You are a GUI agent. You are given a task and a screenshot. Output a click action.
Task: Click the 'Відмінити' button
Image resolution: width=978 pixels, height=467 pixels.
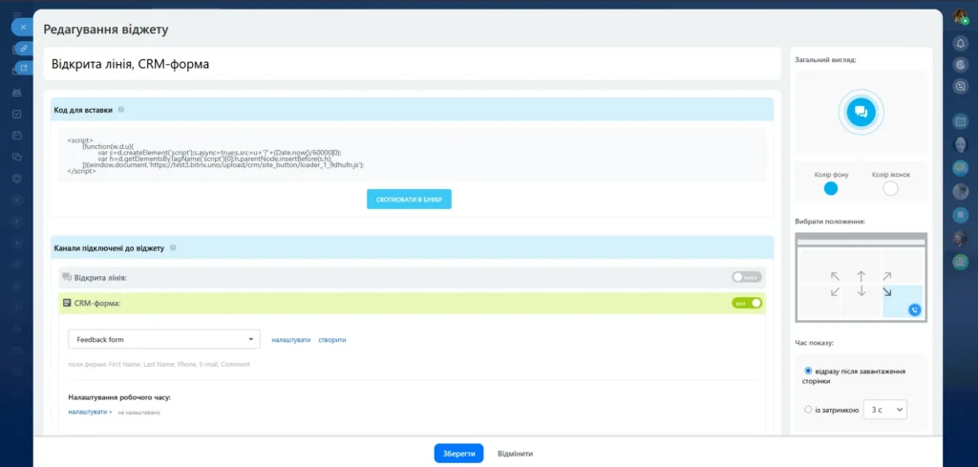(515, 454)
